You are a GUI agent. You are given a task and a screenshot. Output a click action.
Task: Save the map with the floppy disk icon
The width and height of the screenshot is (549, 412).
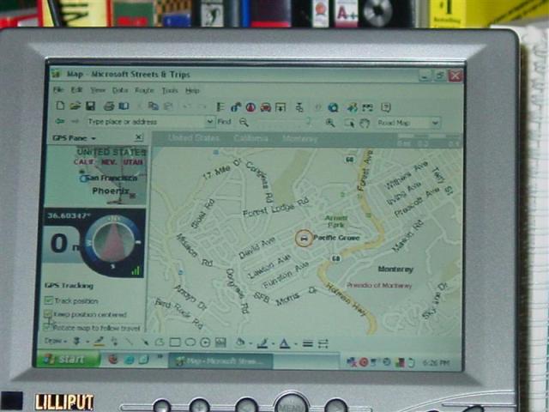coord(91,106)
